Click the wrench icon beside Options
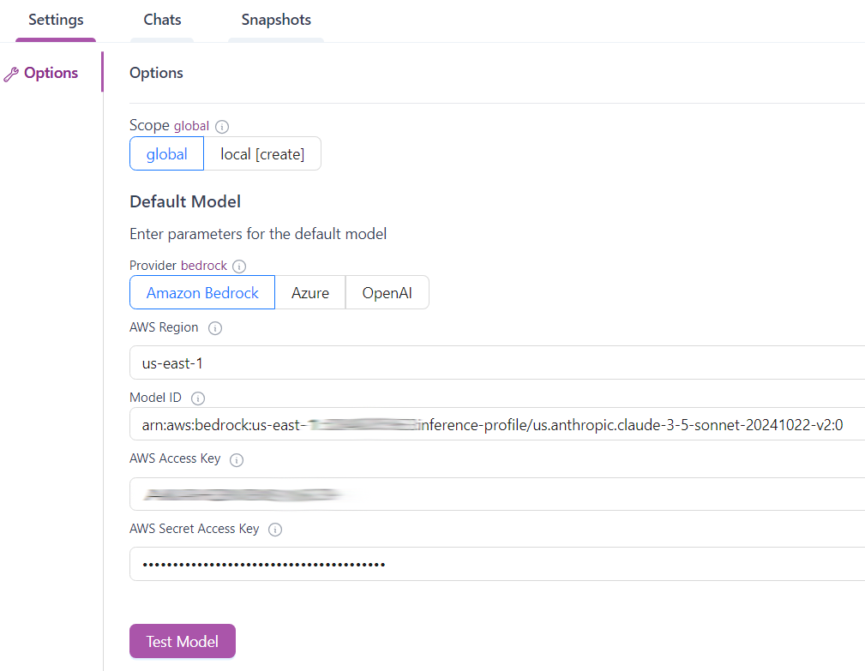865x671 pixels. point(11,74)
